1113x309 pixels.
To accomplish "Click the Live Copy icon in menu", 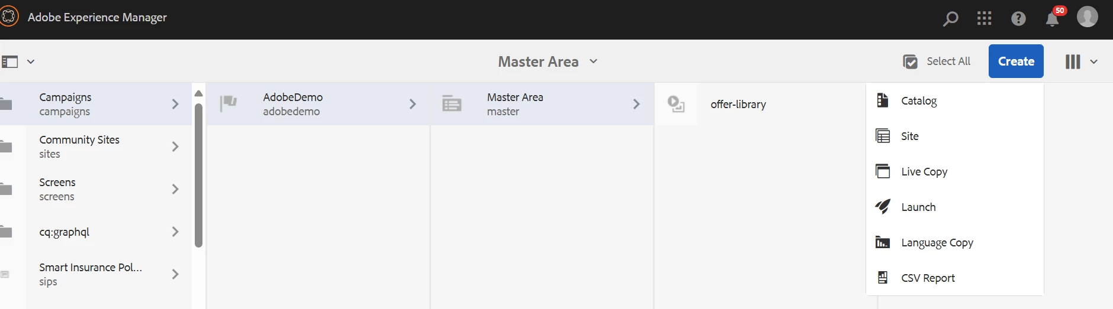I will [x=883, y=171].
